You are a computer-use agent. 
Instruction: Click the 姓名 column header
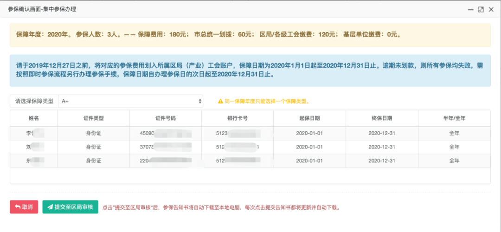click(x=34, y=118)
